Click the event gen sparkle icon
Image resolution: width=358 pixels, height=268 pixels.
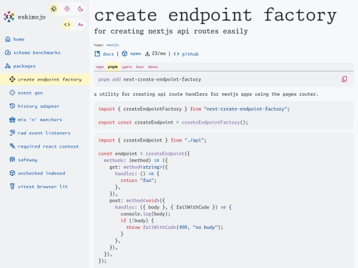coord(12,93)
